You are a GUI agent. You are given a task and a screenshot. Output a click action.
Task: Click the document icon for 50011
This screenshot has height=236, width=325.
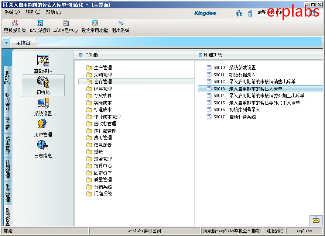209,75
